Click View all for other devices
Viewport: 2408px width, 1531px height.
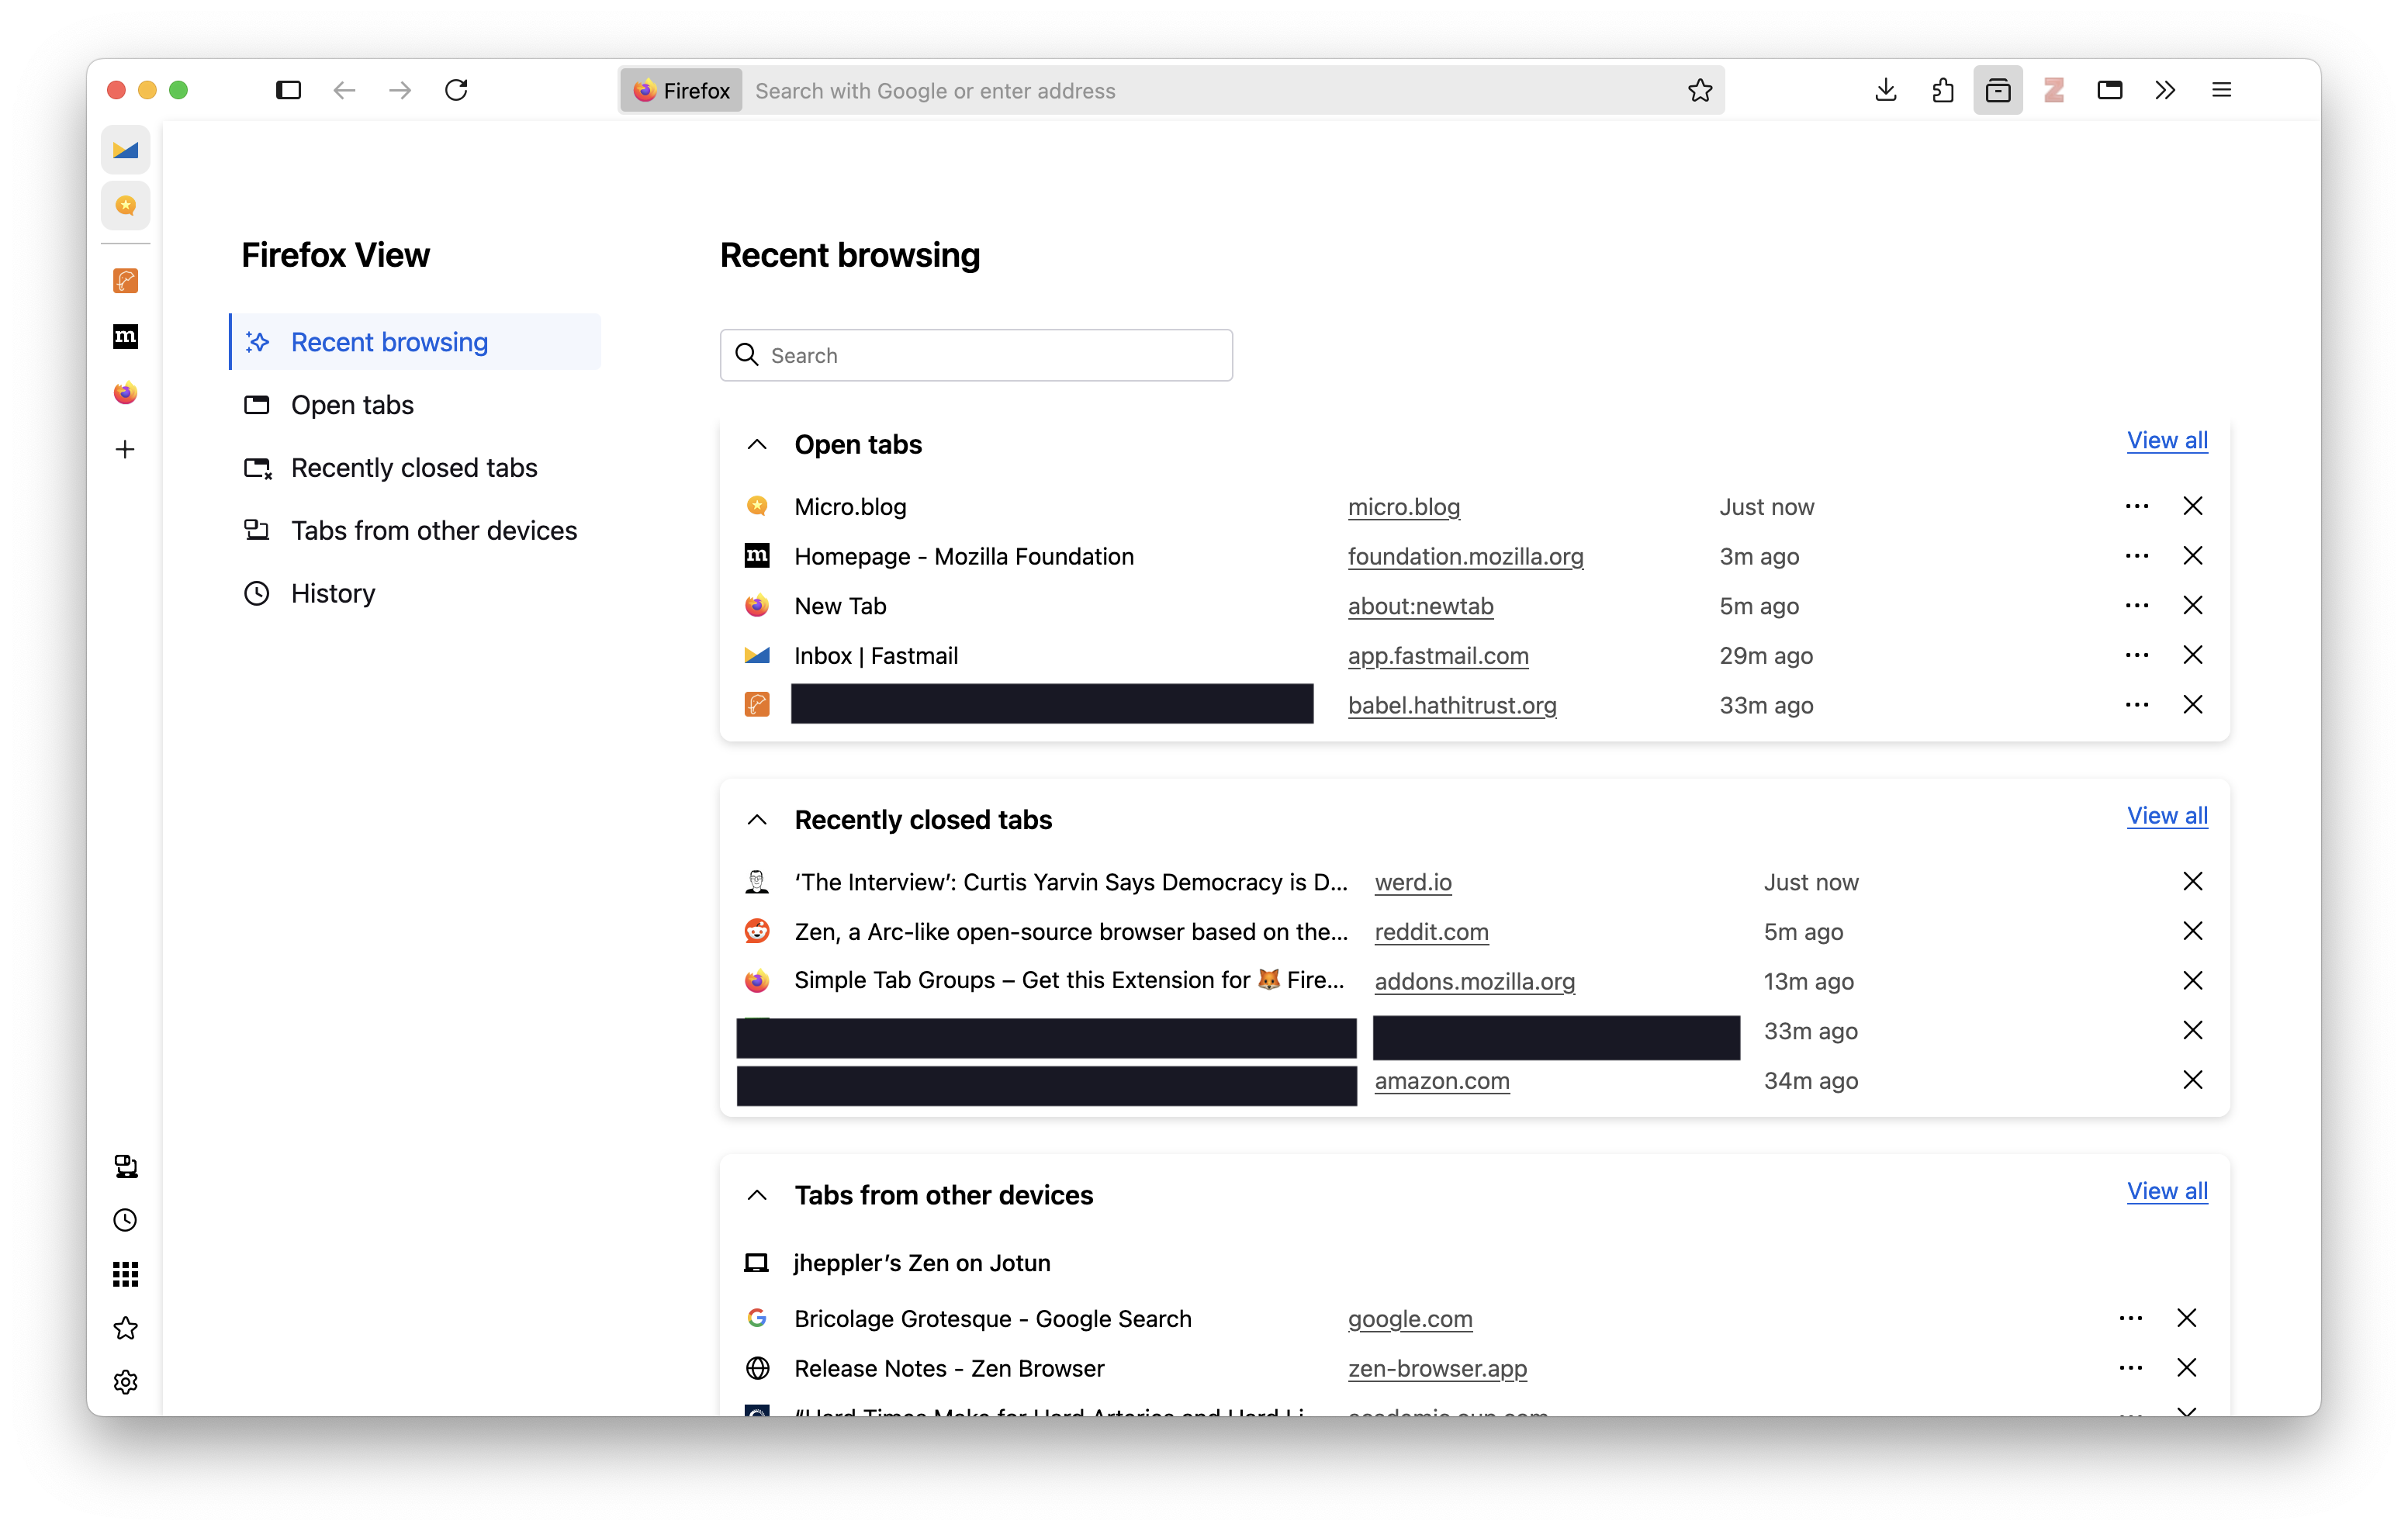click(2167, 1191)
